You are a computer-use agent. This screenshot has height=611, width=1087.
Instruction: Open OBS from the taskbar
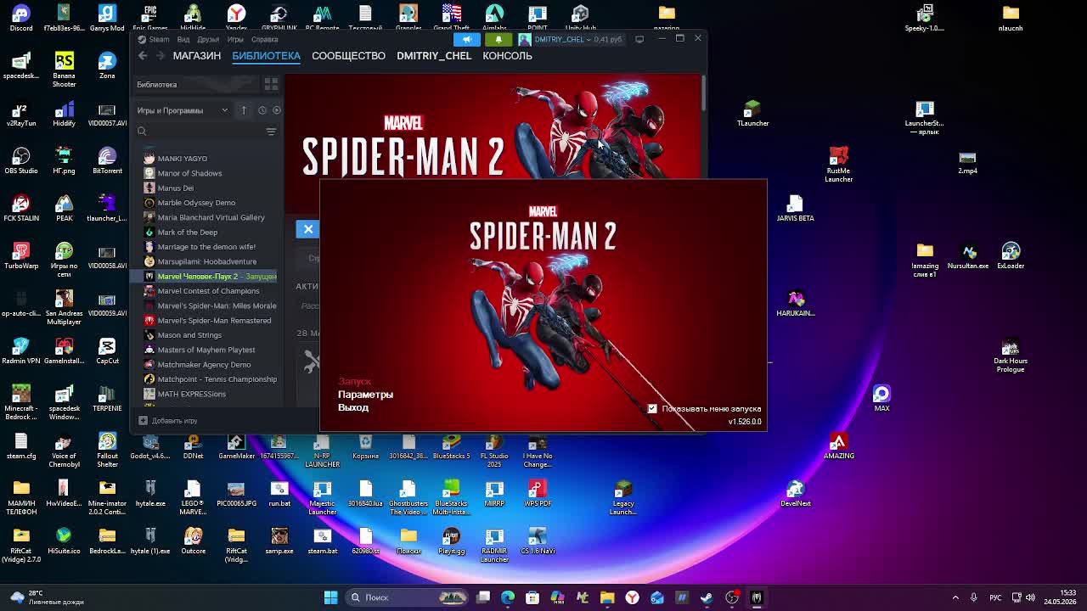(x=731, y=597)
